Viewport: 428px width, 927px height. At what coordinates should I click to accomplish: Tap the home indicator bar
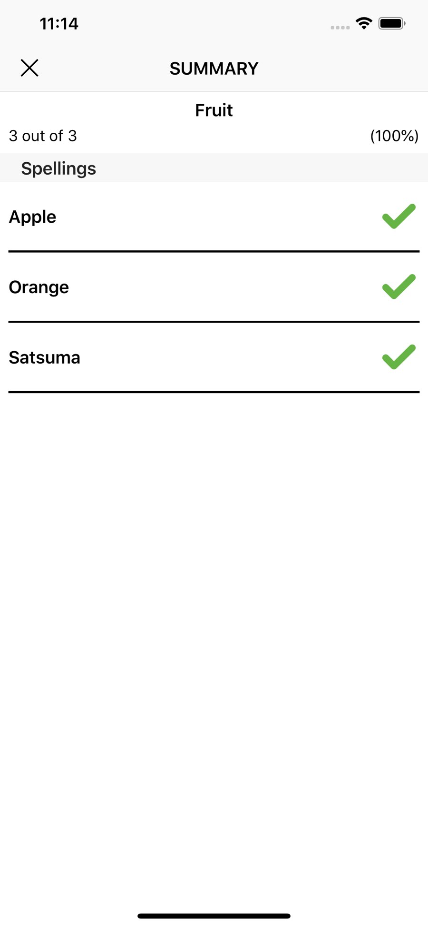click(214, 916)
